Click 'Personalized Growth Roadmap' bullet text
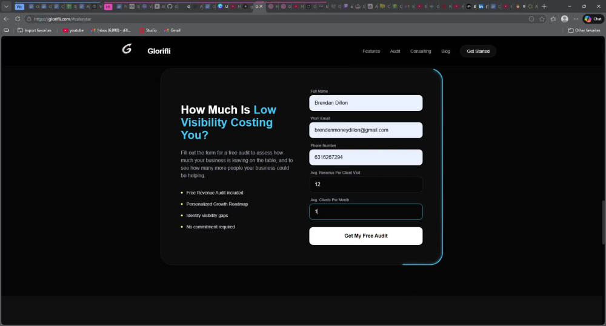606x326 pixels. pos(217,204)
